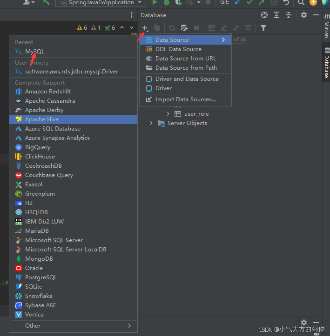Click the Select Opened File target icon
This screenshot has height=336, width=330.
pos(264,15)
